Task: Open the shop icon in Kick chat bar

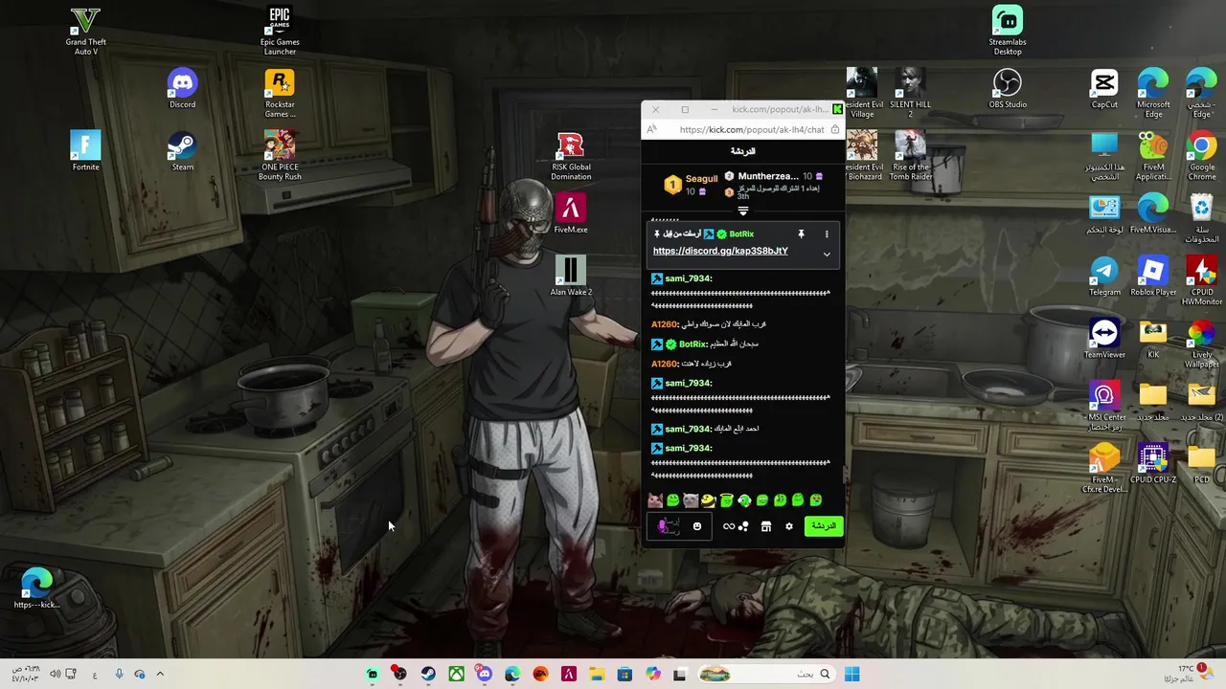Action: [766, 526]
